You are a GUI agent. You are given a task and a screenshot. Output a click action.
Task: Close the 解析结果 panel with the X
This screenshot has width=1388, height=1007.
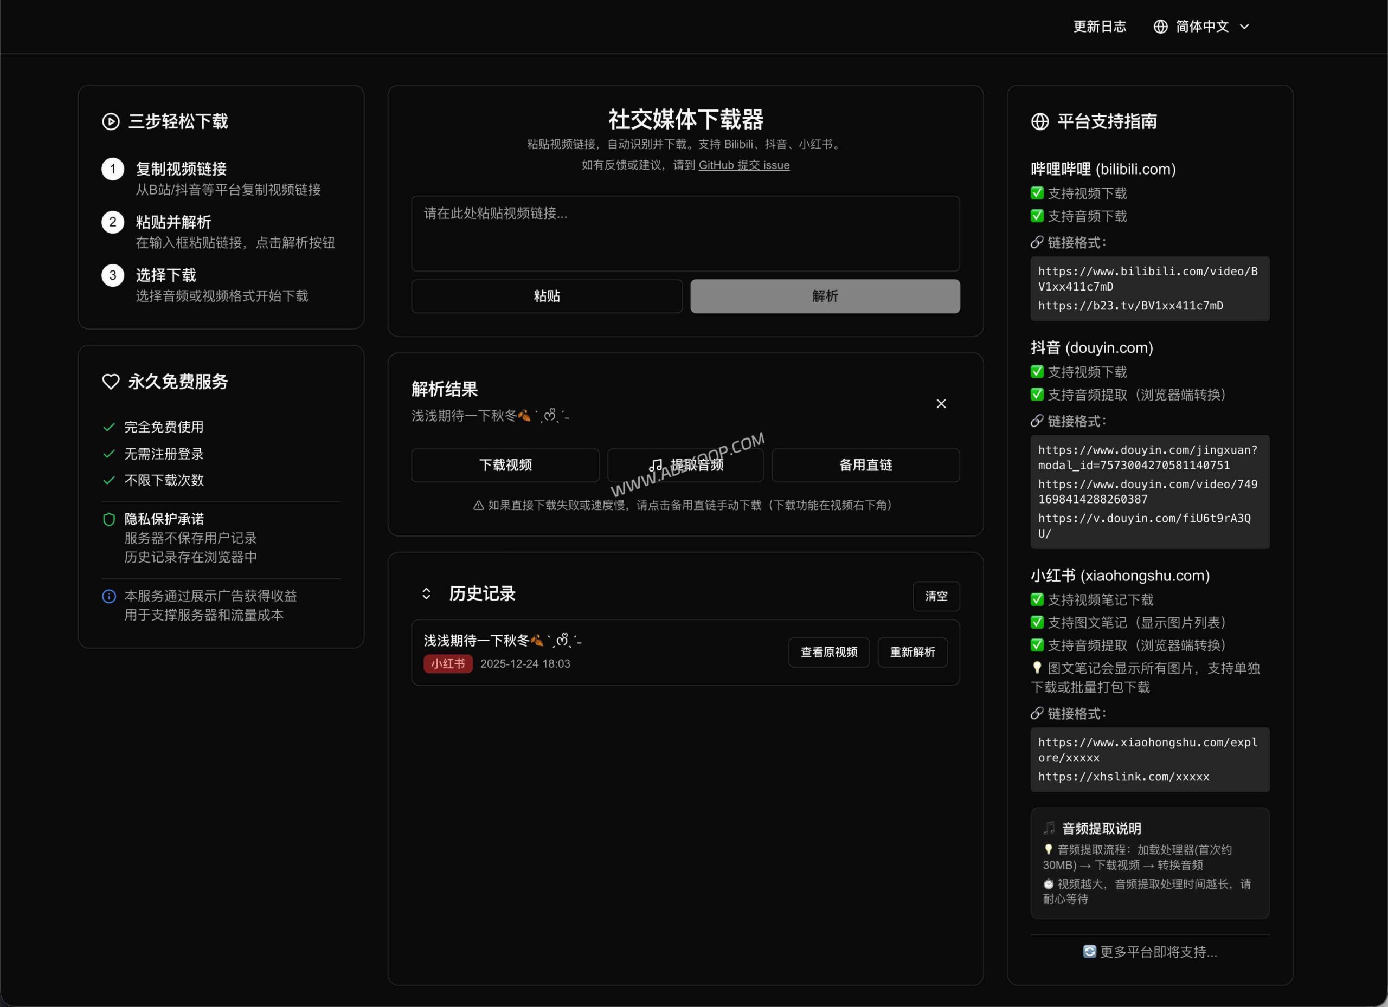pos(941,404)
